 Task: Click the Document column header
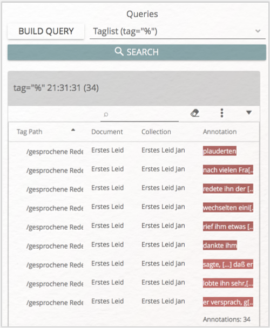tap(107, 132)
